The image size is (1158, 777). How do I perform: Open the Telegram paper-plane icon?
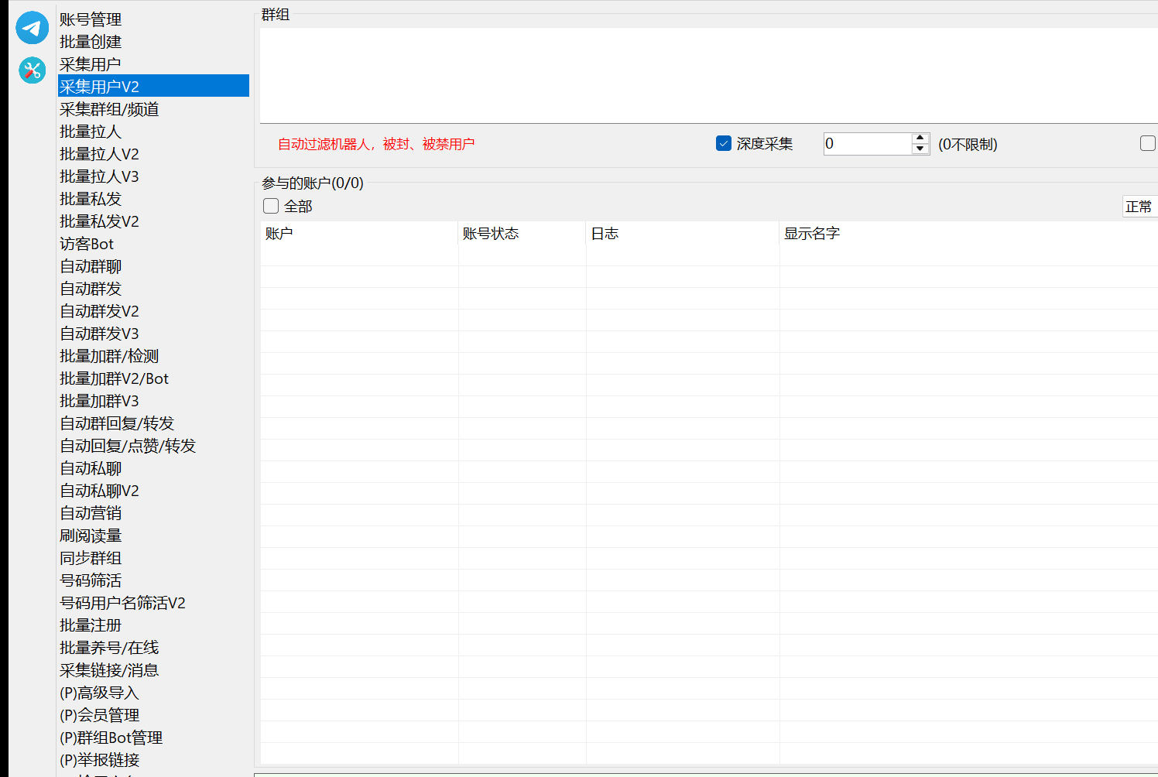pyautogui.click(x=32, y=28)
